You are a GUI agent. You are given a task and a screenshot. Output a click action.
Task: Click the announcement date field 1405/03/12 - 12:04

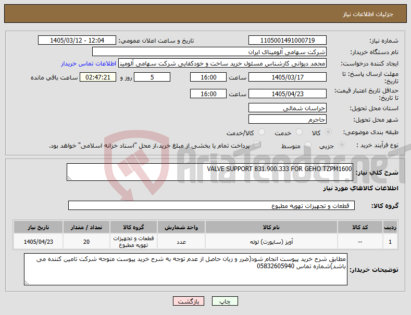(77, 41)
